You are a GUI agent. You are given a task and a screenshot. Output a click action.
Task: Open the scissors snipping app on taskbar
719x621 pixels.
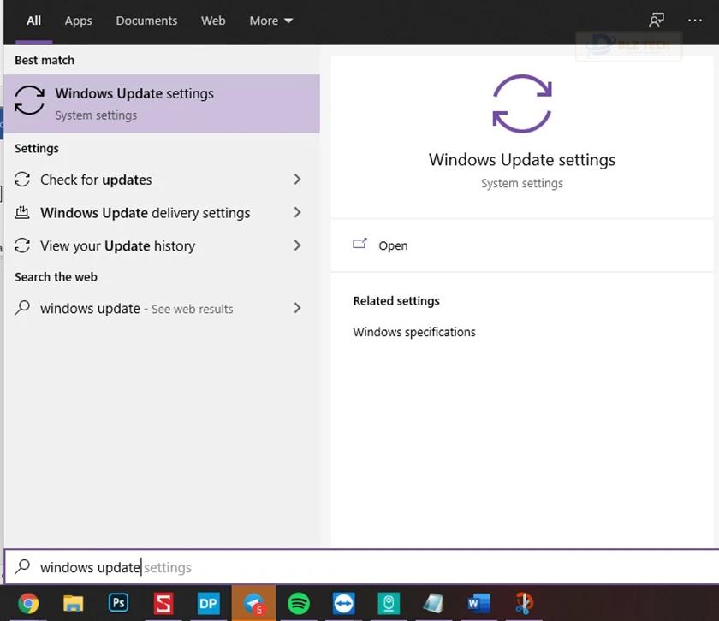click(523, 603)
